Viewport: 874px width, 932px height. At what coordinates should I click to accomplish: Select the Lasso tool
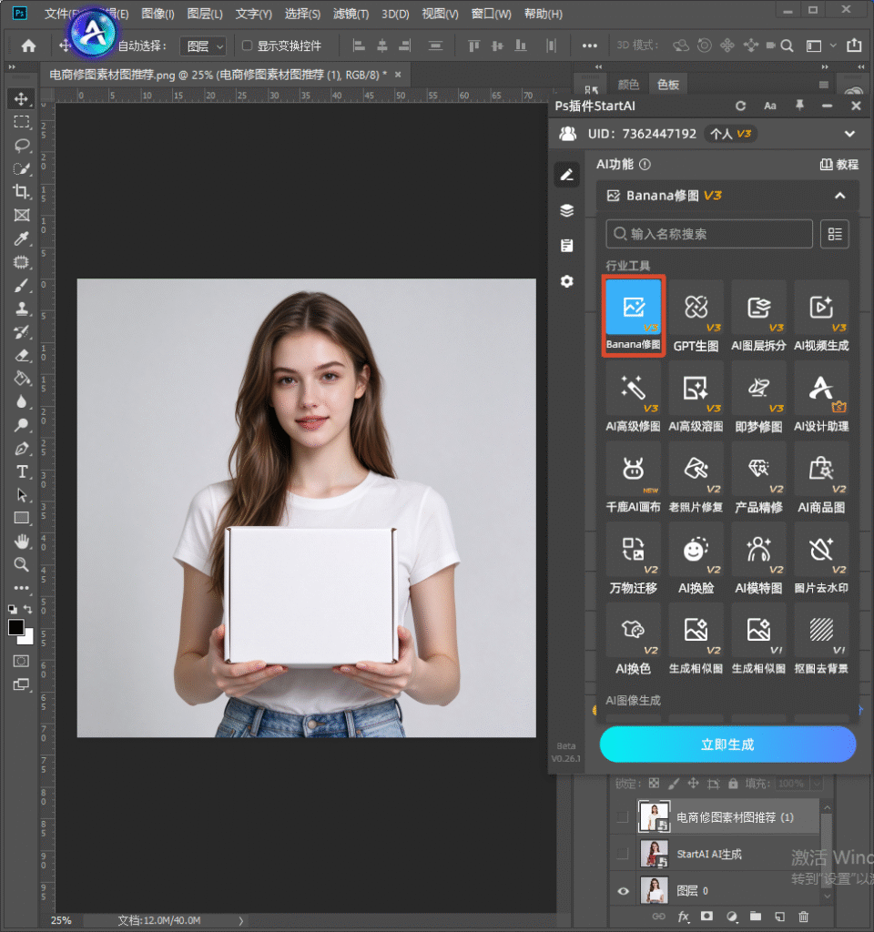[22, 145]
